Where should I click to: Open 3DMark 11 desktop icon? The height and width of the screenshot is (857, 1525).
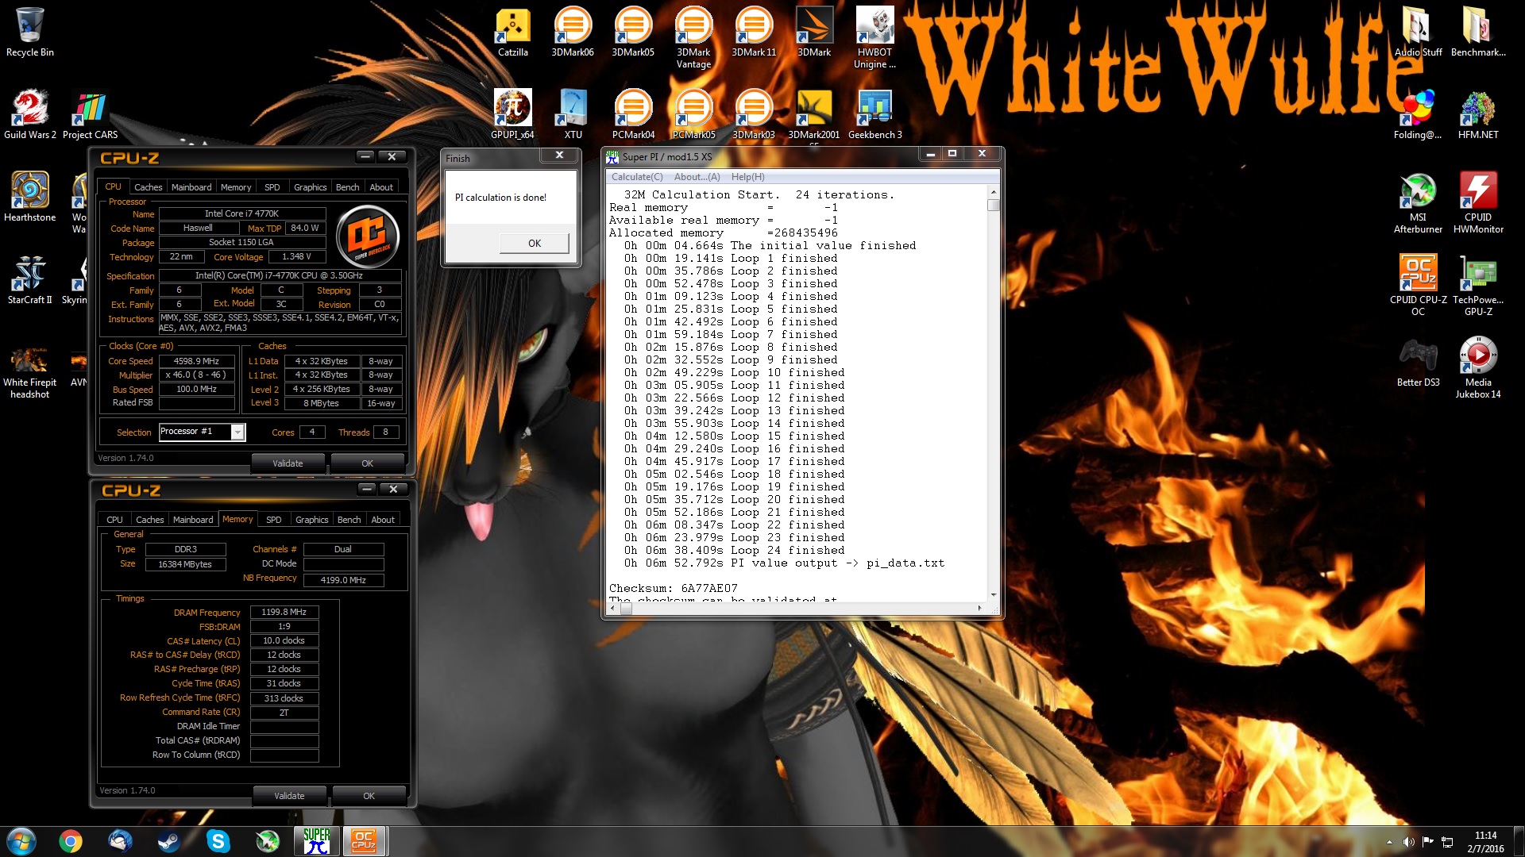tap(754, 32)
